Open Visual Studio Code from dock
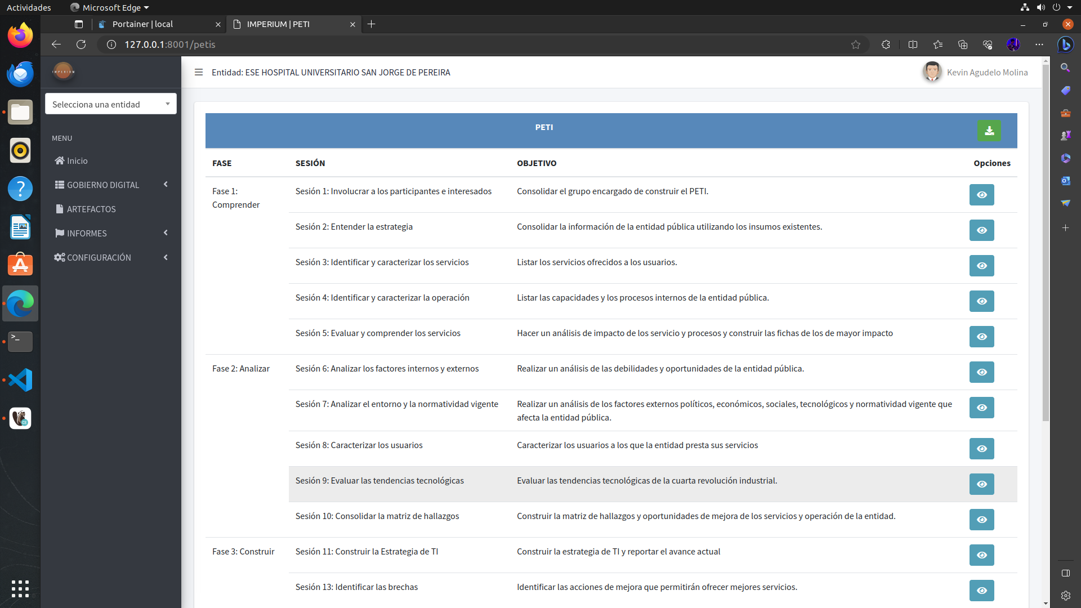1081x608 pixels. coord(20,380)
